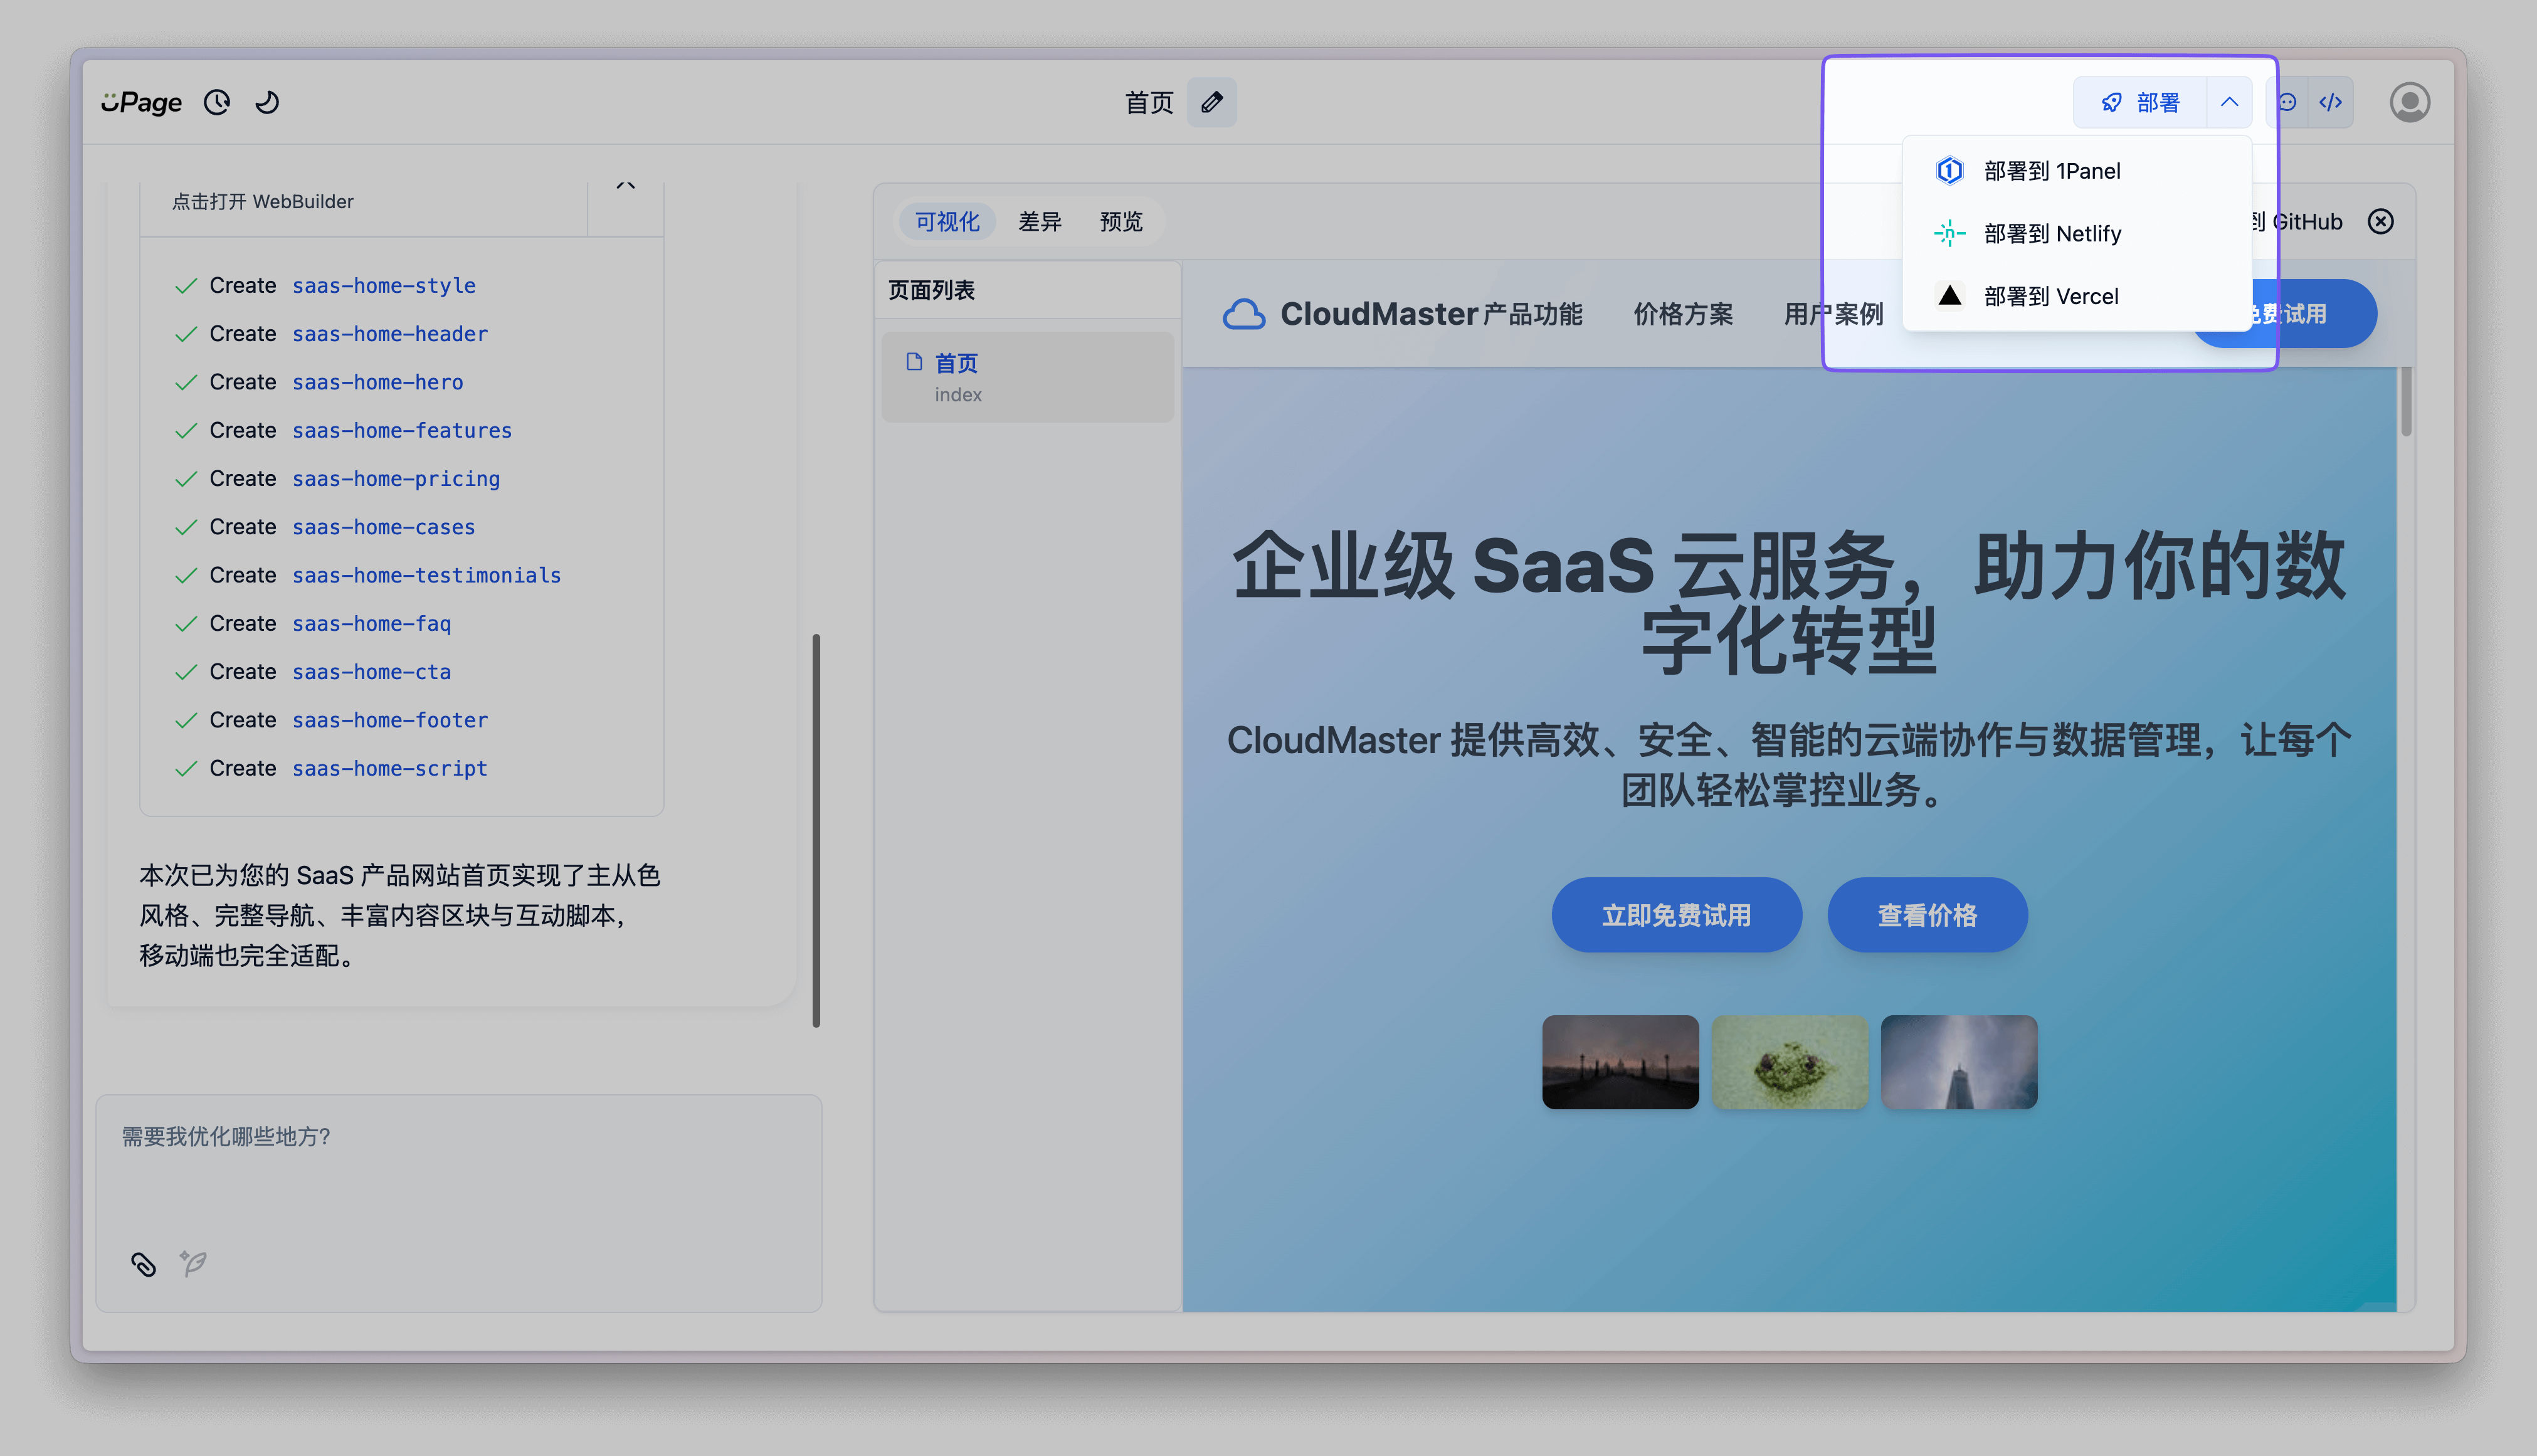The height and width of the screenshot is (1456, 2537).
Task: Switch to the 差异 tab
Action: click(x=1039, y=221)
